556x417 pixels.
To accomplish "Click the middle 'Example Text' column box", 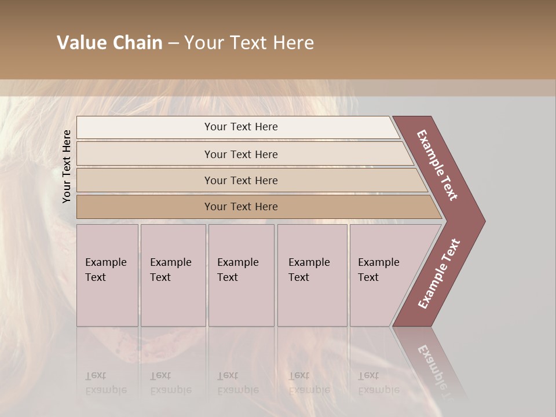I will pyautogui.click(x=241, y=275).
